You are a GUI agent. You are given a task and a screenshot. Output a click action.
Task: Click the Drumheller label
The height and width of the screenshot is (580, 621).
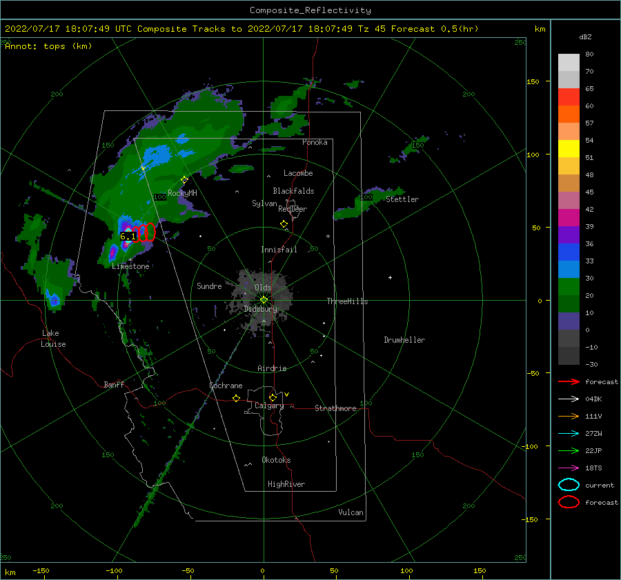pos(404,340)
